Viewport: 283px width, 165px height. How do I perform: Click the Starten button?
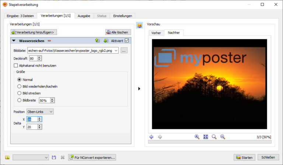coord(244,157)
